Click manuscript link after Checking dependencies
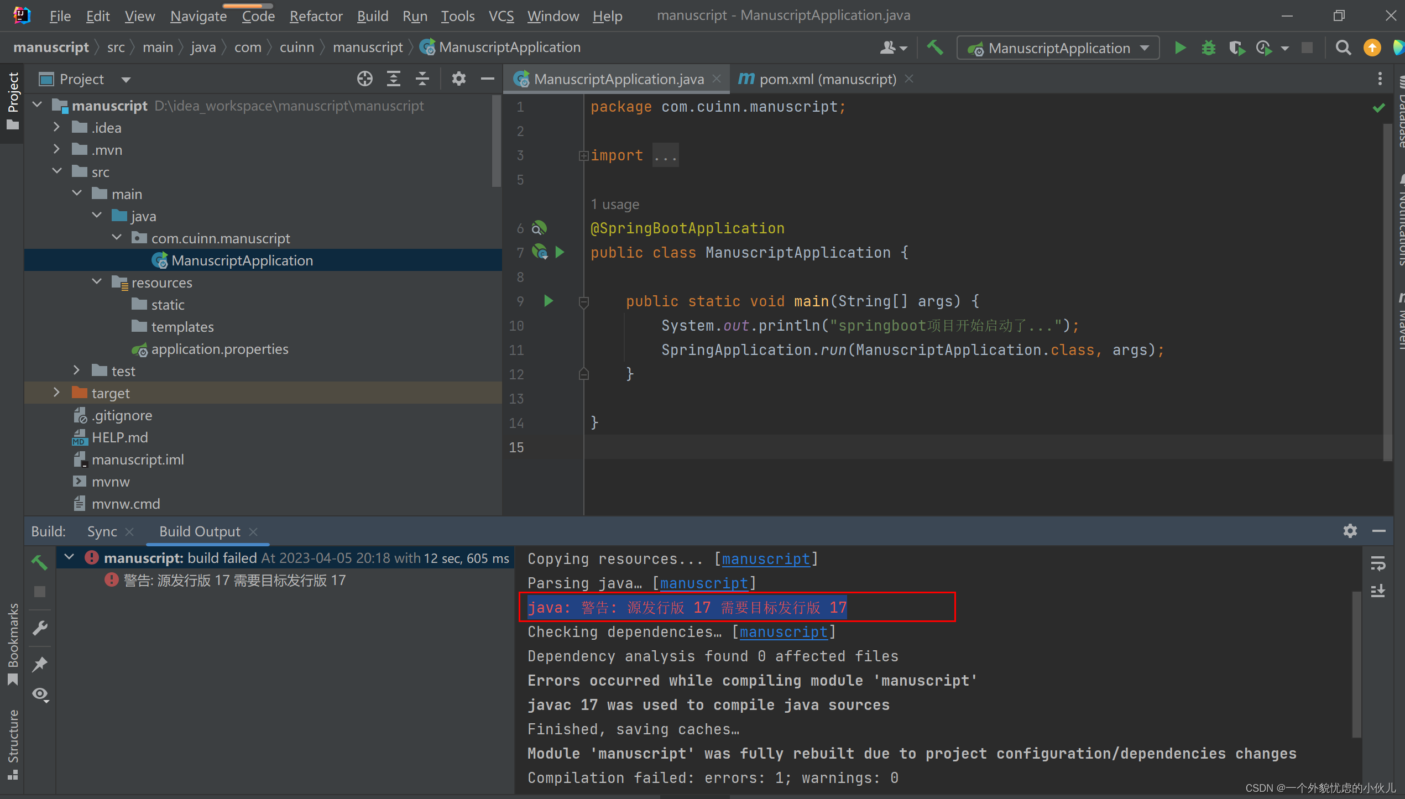 (783, 632)
